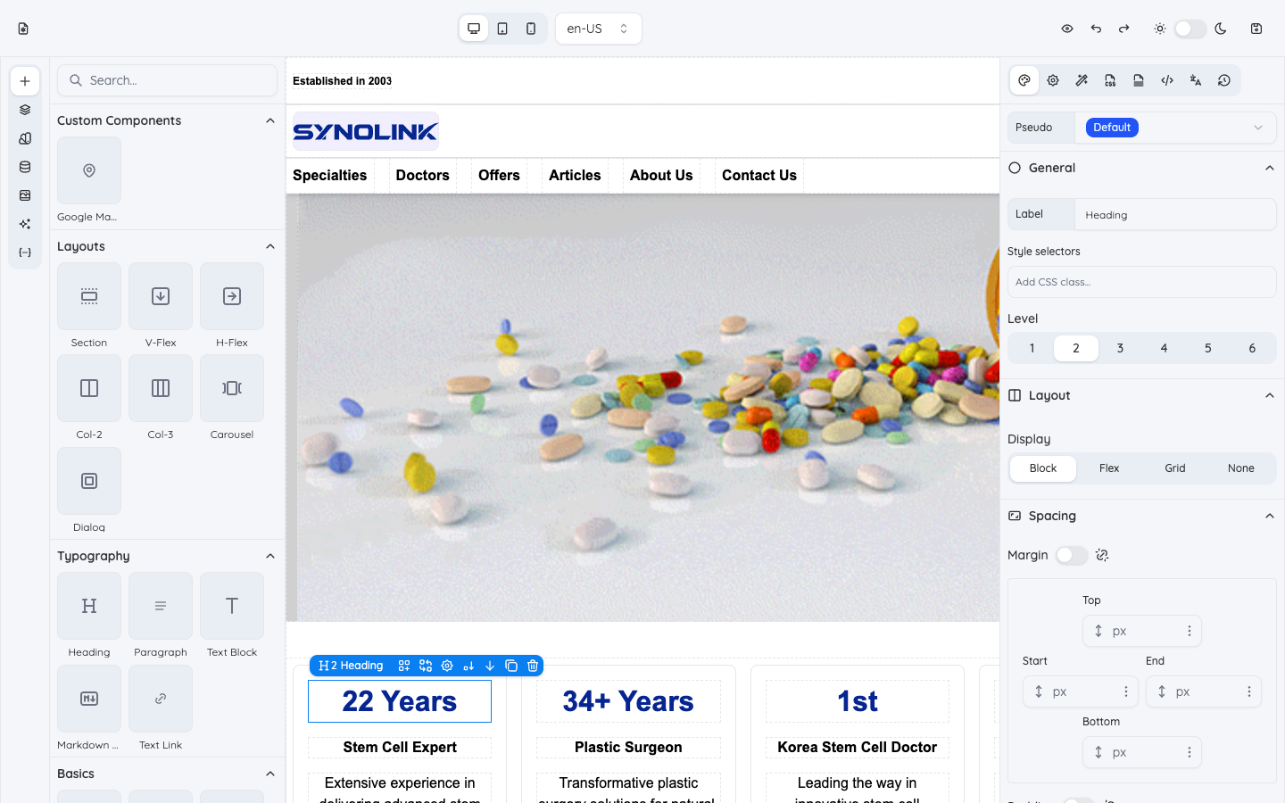Open the database panel icon
Screen dimensions: 1285x803
25,167
